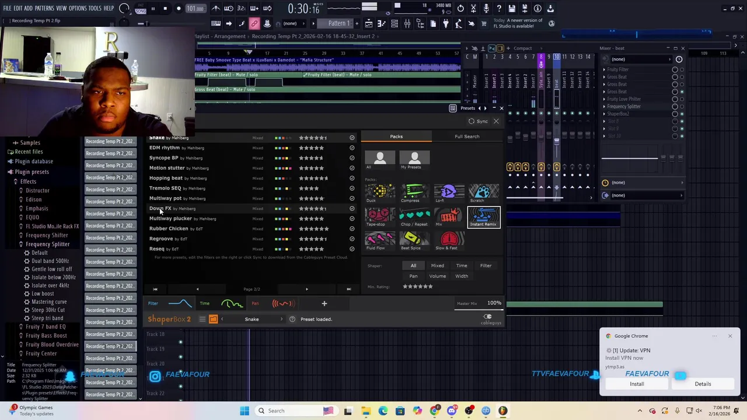This screenshot has width=747, height=420.
Task: Toggle favorite check for Rubber Chicken preset
Action: (x=352, y=229)
